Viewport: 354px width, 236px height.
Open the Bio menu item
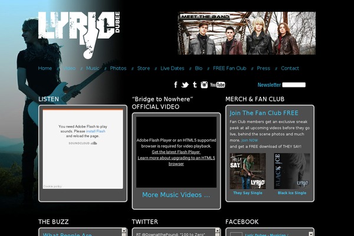coord(199,68)
